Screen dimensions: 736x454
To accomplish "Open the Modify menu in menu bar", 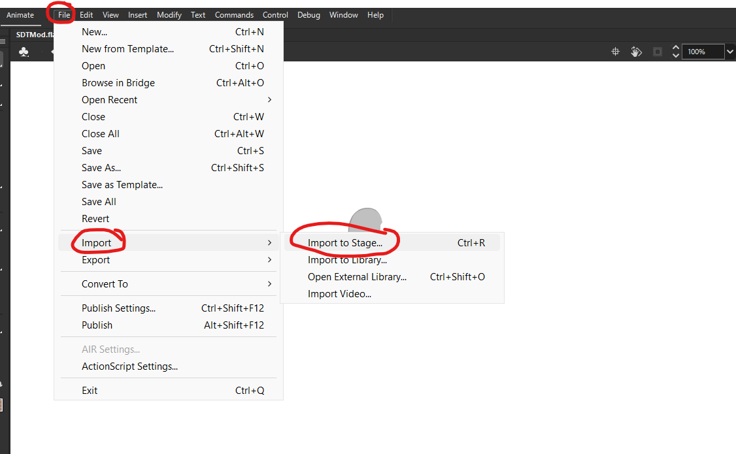I will (169, 15).
